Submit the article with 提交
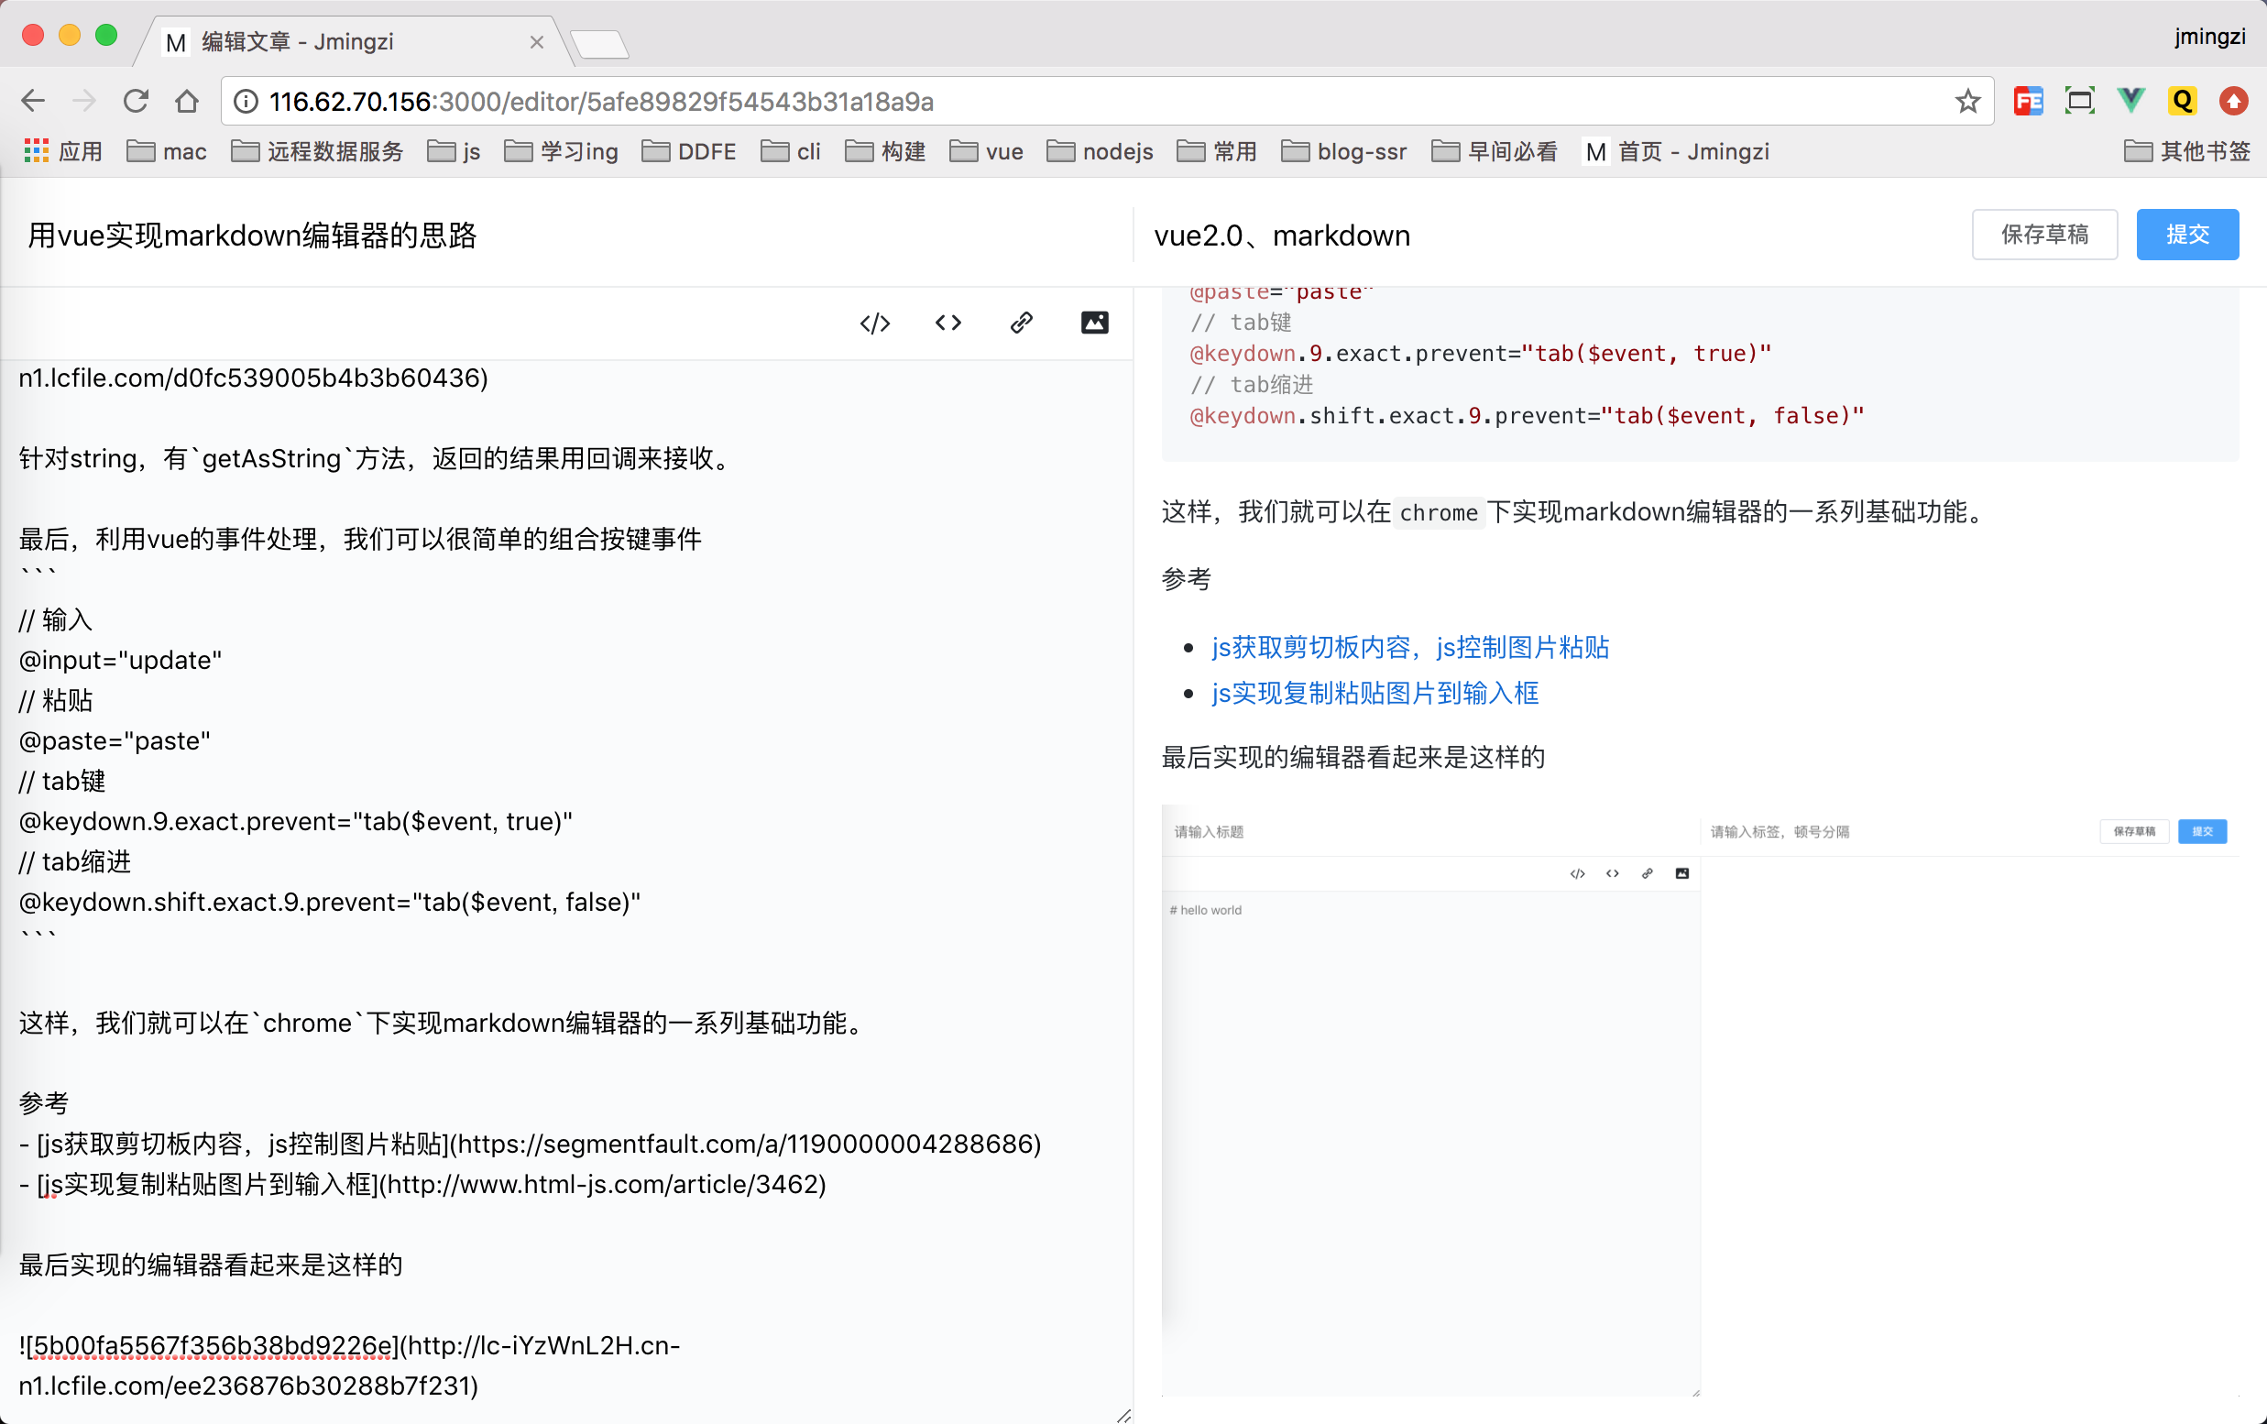2267x1424 pixels. [x=2187, y=235]
